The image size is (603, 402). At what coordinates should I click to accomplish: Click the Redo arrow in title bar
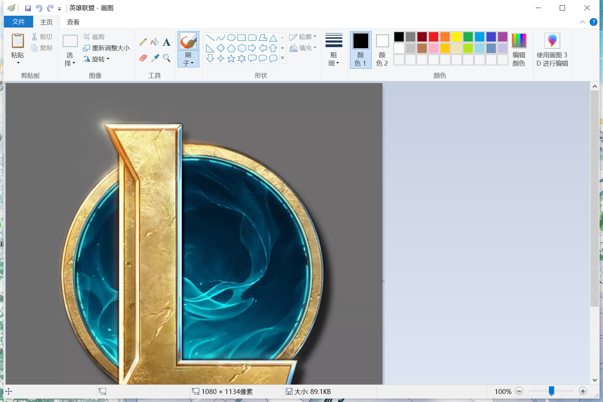click(50, 8)
